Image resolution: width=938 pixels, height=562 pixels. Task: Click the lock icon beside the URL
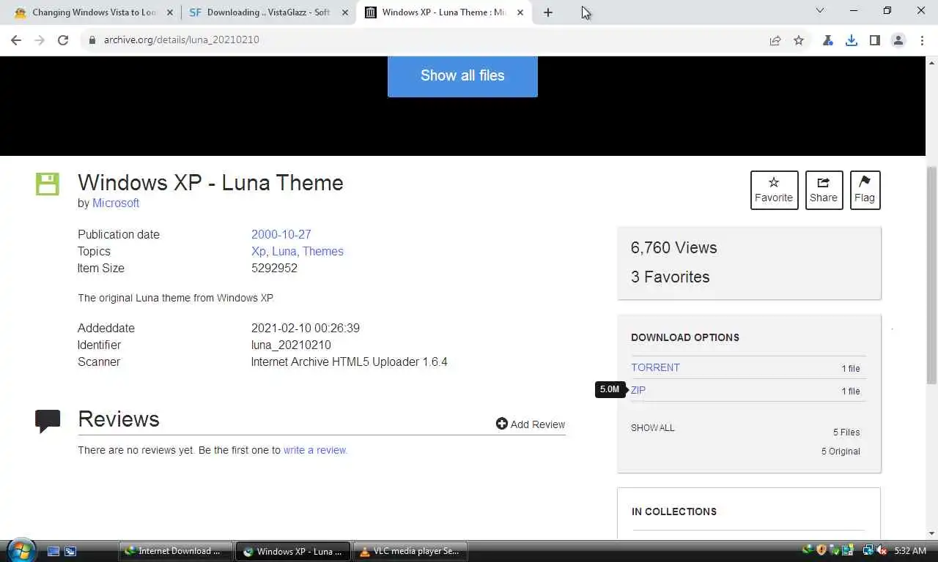click(x=92, y=40)
